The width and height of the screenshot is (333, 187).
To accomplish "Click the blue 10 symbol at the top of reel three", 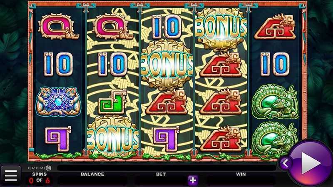I will tap(167, 27).
